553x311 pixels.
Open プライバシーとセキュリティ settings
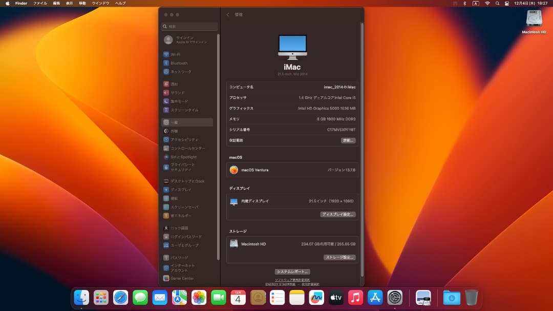pyautogui.click(x=183, y=167)
